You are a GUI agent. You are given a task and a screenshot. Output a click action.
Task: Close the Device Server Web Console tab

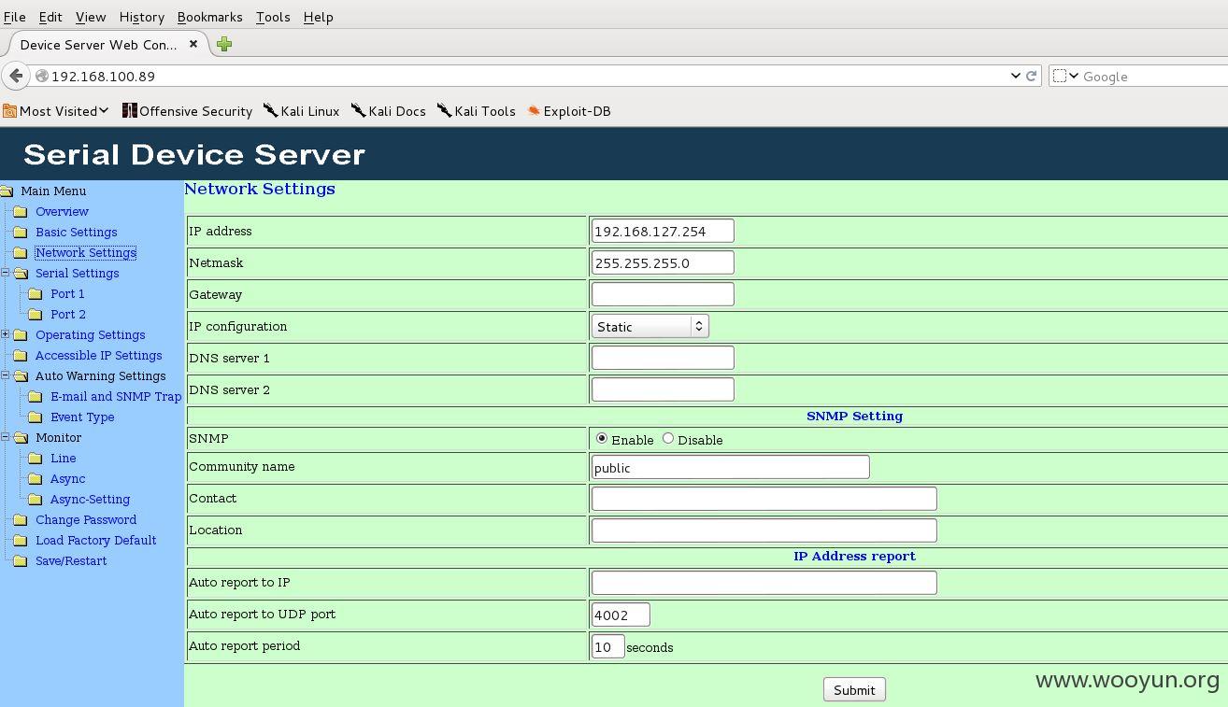click(193, 44)
